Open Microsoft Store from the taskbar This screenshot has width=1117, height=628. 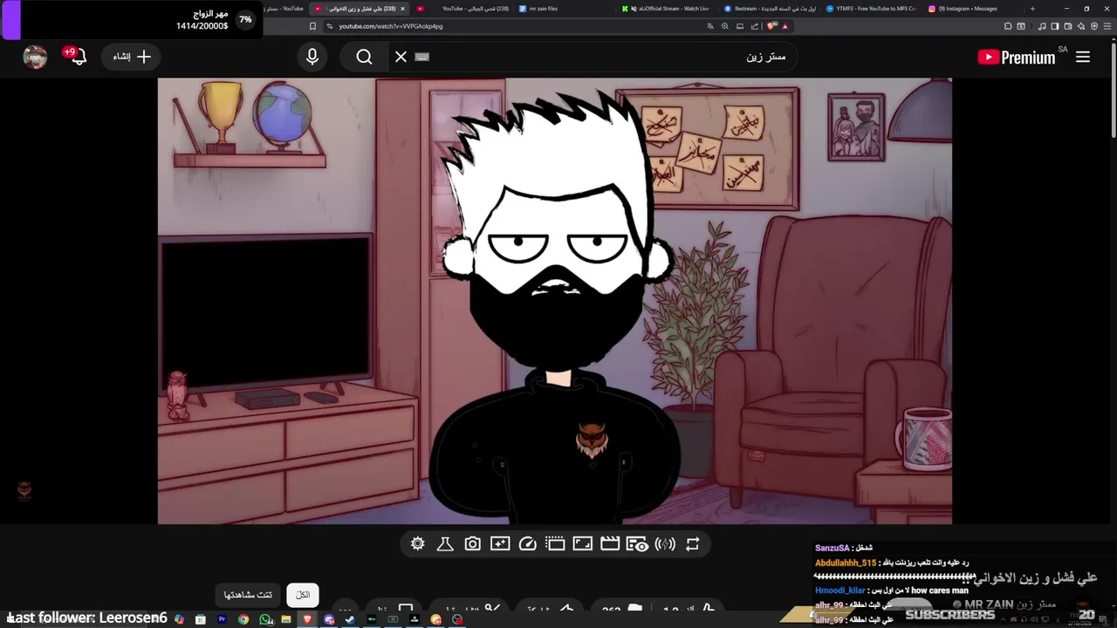pos(201,619)
